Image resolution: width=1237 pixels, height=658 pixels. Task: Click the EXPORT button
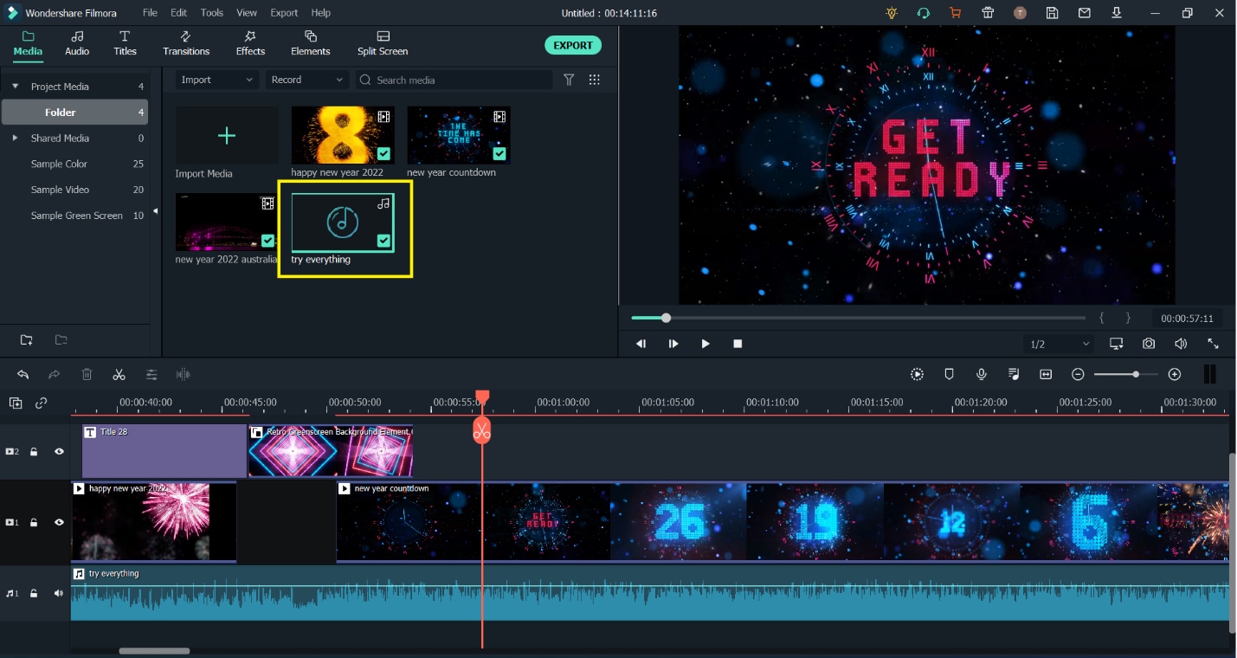coord(573,45)
